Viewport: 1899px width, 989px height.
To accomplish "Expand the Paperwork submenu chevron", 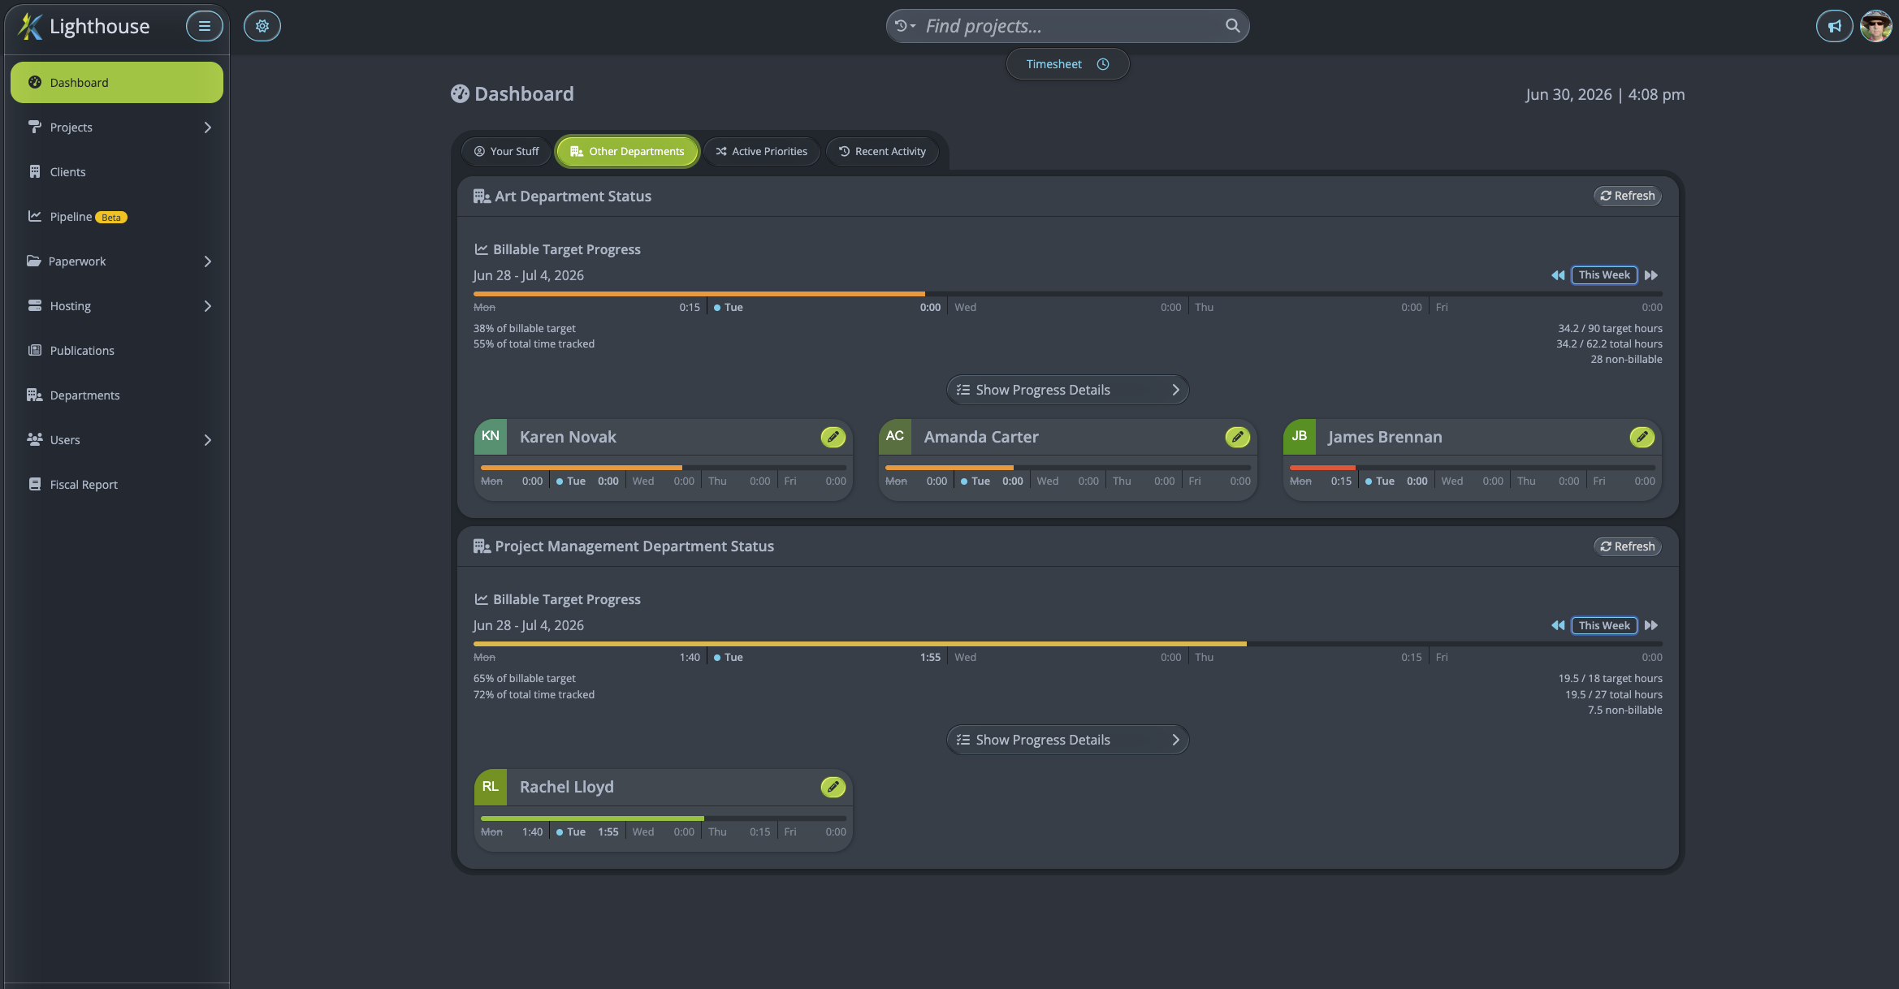I will [208, 261].
